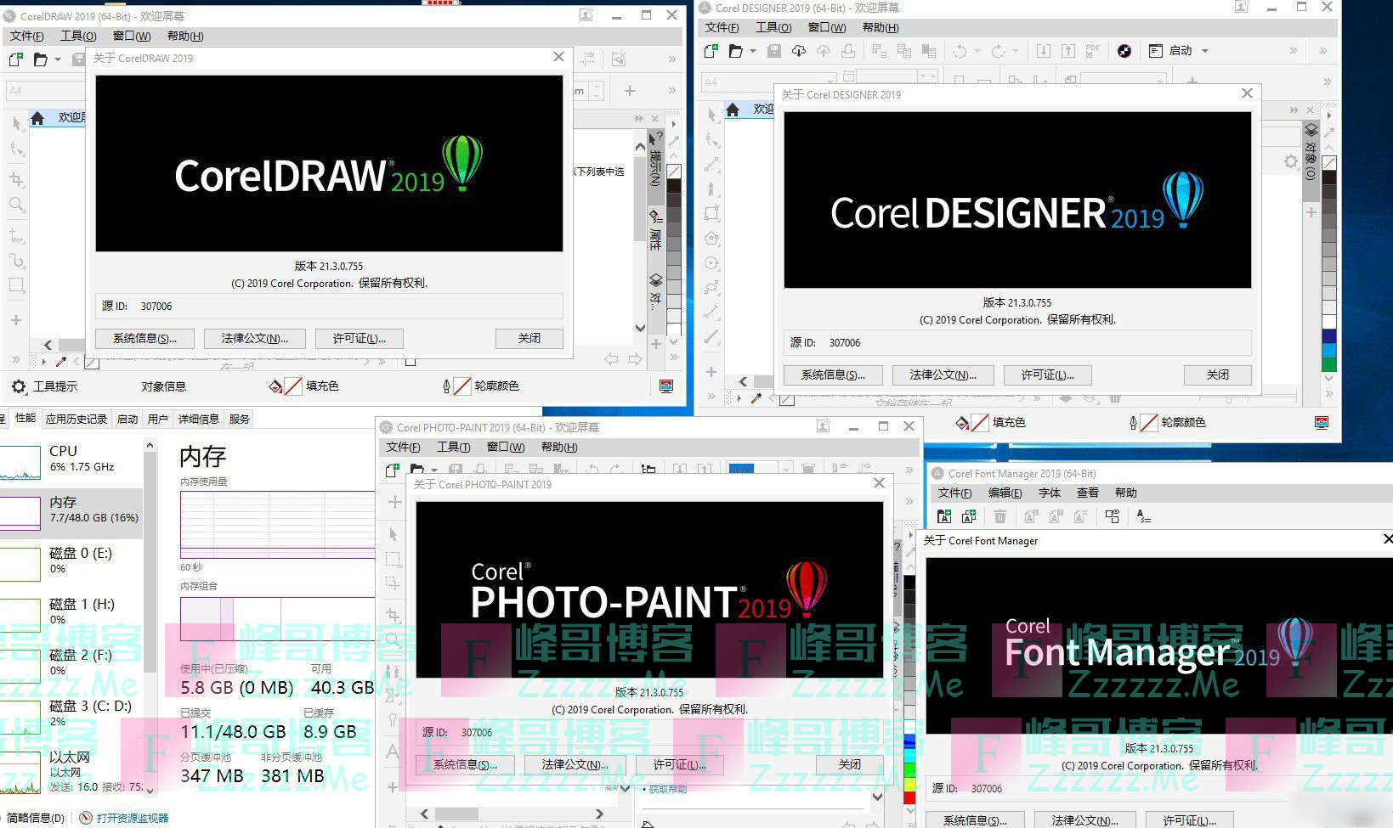1393x828 pixels.
Task: Click 打开资源监视器 link in Task Manager
Action: [132, 818]
